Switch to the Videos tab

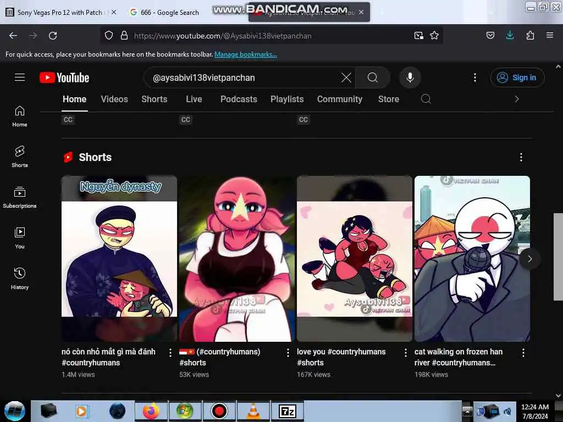pos(114,99)
